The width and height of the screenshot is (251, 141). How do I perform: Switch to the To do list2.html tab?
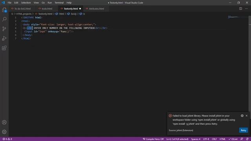(x=22, y=9)
